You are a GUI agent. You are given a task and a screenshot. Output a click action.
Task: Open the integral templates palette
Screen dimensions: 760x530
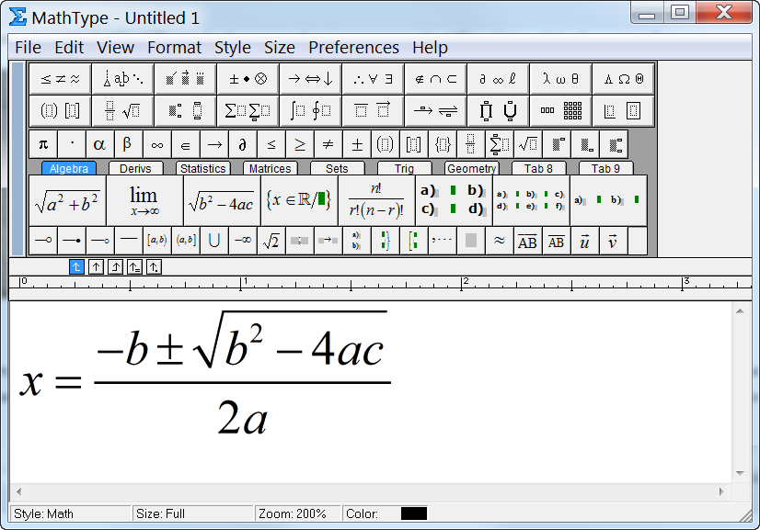click(310, 110)
